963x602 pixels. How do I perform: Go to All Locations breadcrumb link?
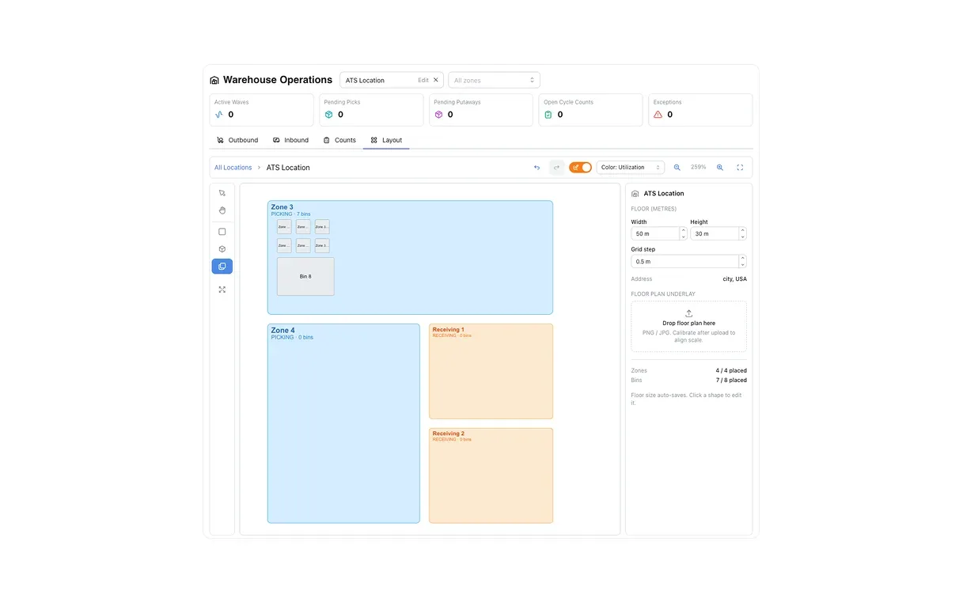click(233, 168)
